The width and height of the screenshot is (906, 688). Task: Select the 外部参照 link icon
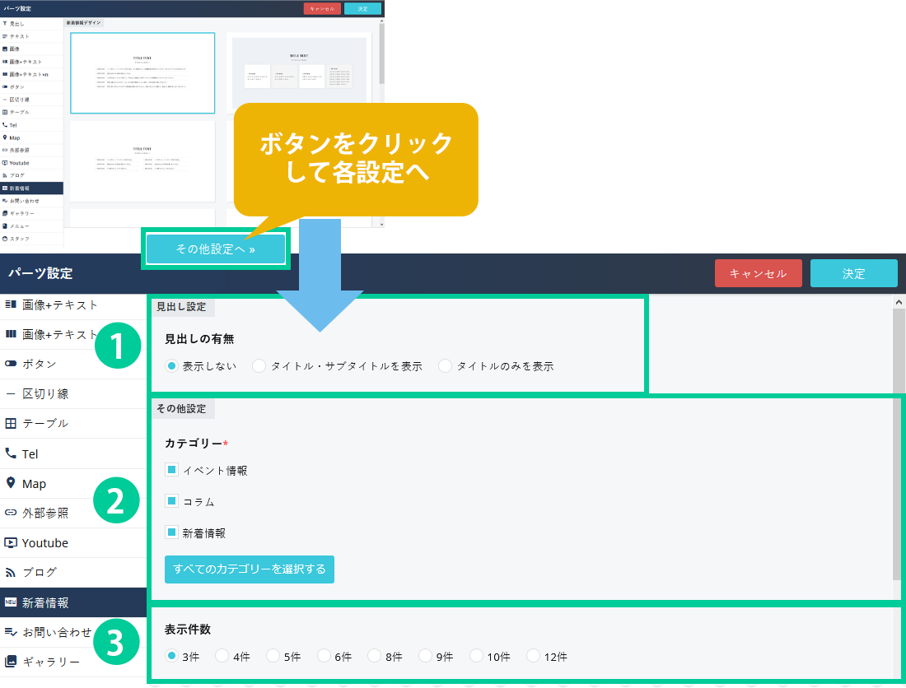11,513
